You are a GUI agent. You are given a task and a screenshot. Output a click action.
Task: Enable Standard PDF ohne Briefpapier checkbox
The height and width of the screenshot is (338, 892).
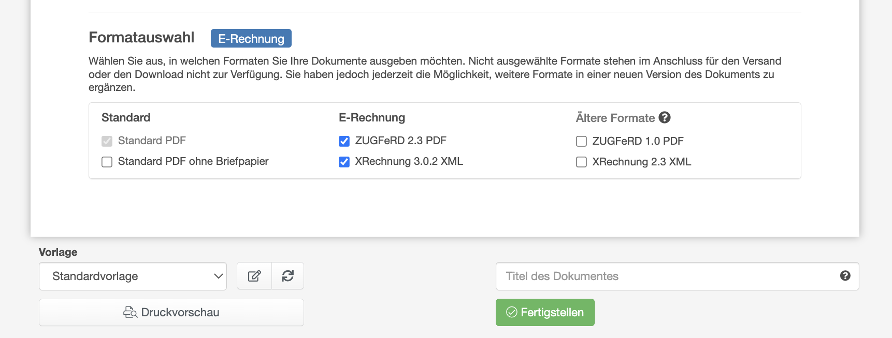point(107,162)
